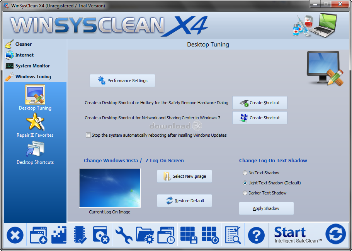The width and height of the screenshot is (352, 251).
Task: Click Restore Default log on image button
Action: point(184,201)
